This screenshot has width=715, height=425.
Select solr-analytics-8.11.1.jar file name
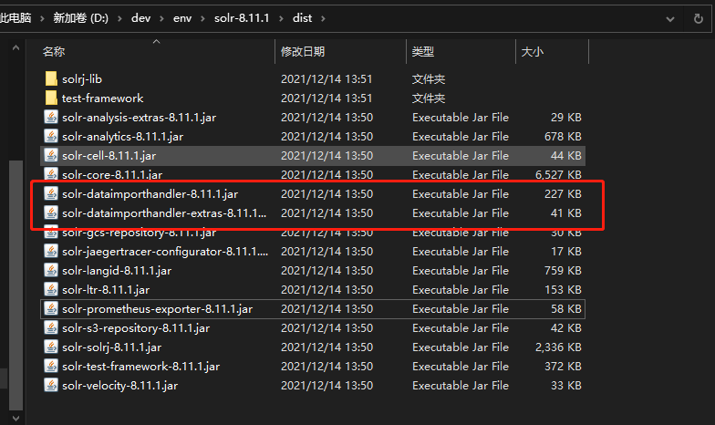[122, 137]
